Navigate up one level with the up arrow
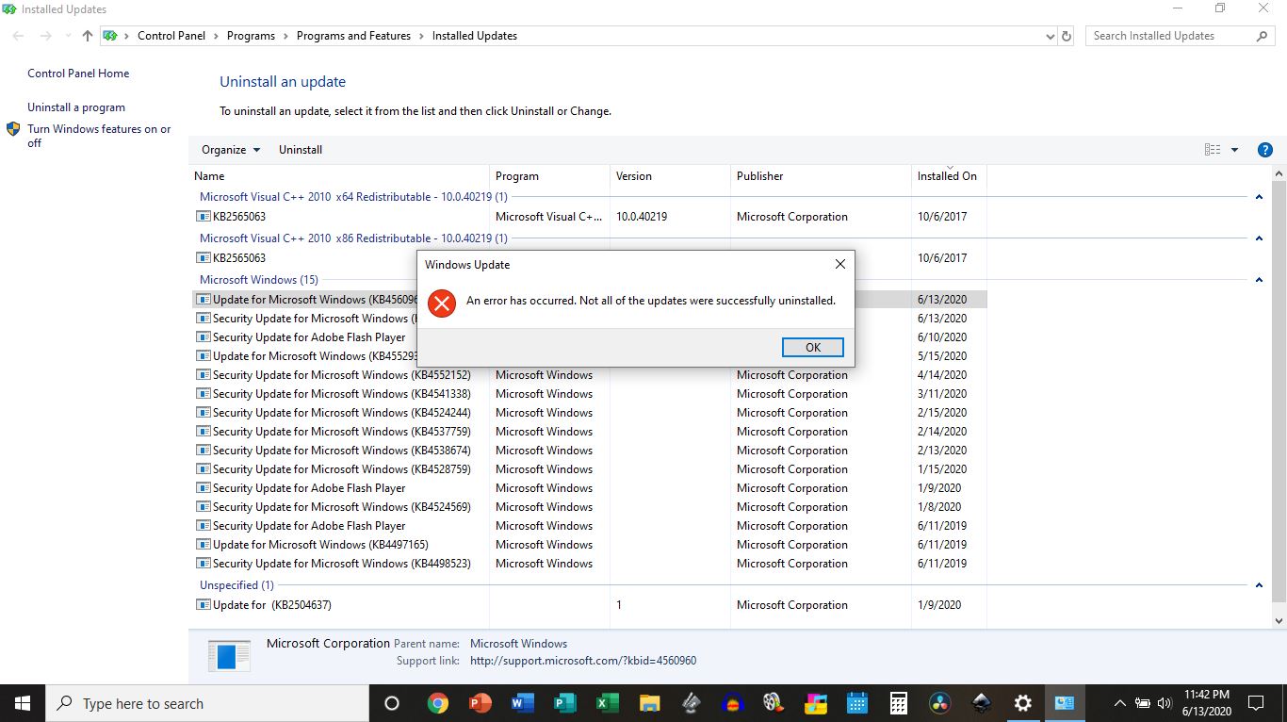 [x=87, y=36]
